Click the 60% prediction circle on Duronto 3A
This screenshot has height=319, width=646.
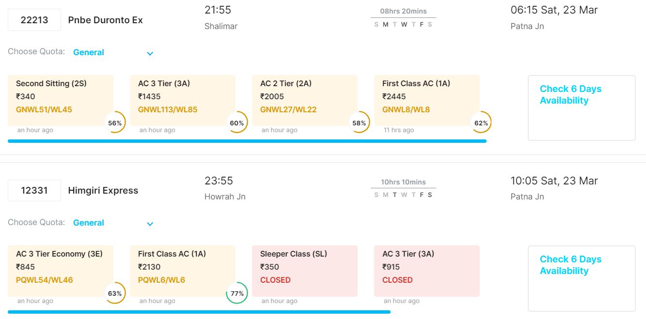click(x=237, y=123)
